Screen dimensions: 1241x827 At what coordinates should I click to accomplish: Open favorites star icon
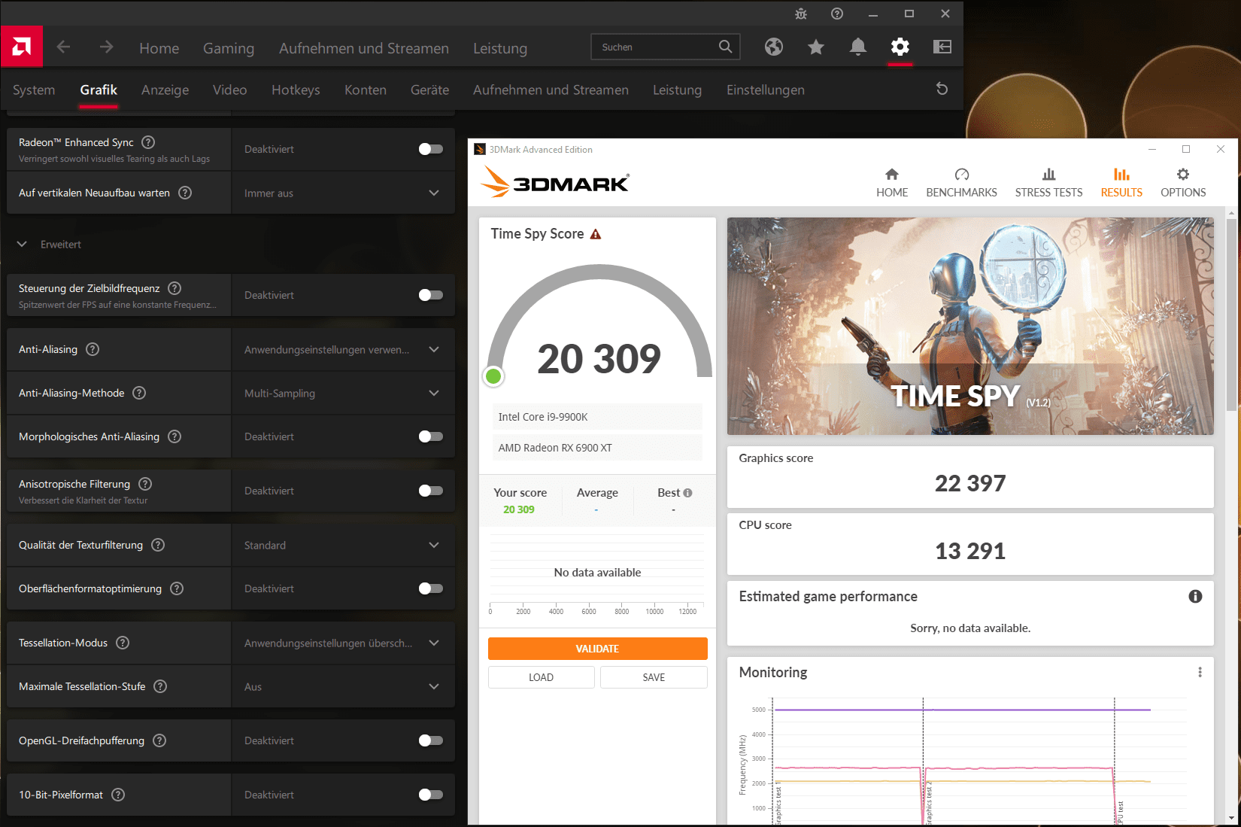click(x=816, y=47)
